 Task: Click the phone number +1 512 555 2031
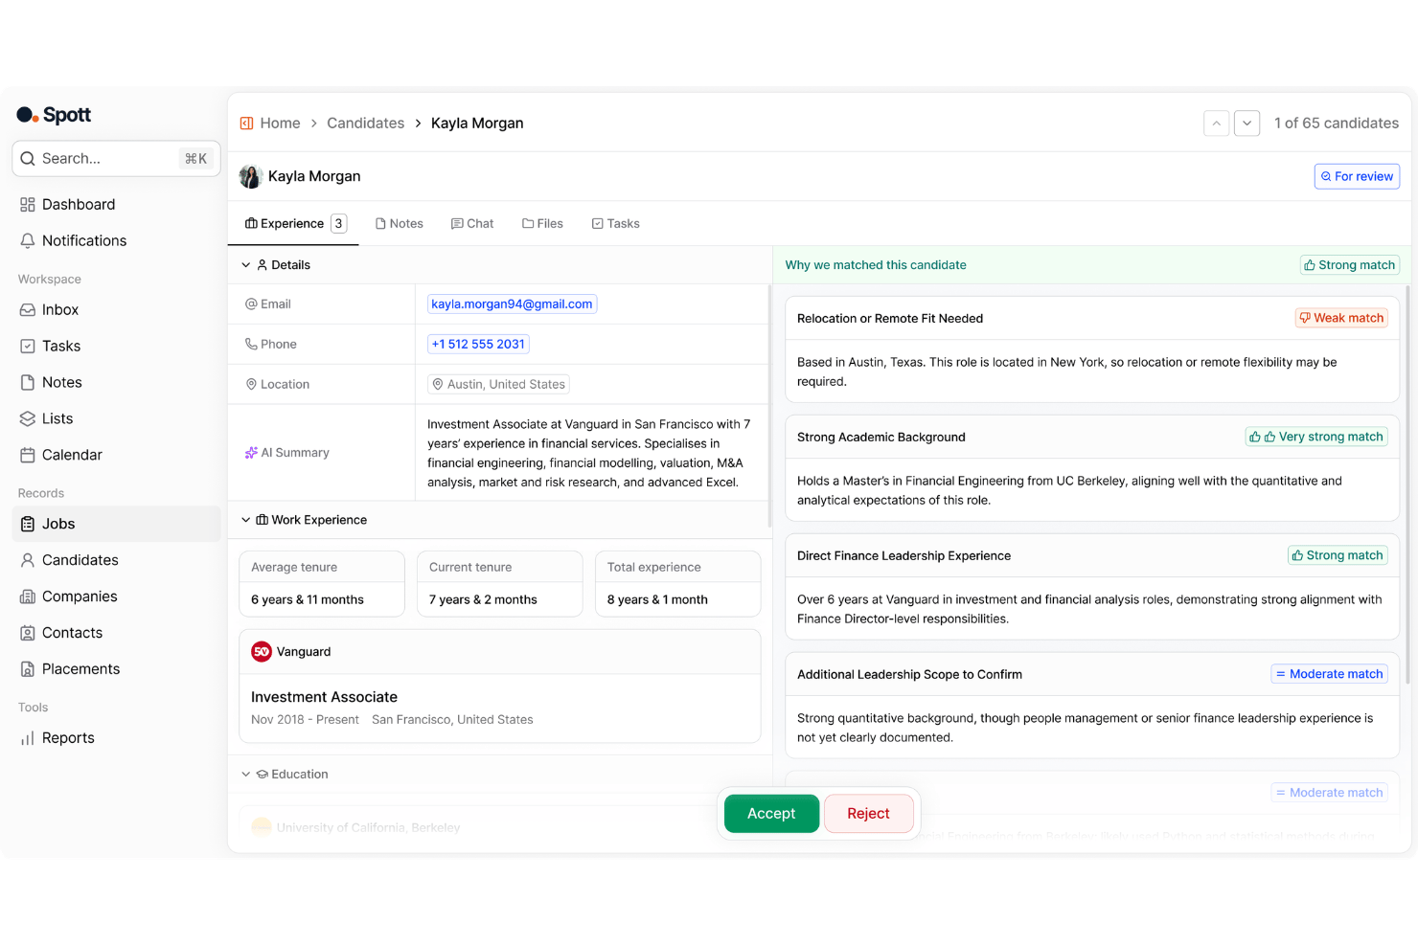click(478, 345)
